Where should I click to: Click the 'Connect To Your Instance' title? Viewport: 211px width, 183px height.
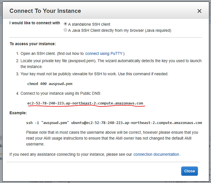[x=45, y=11]
